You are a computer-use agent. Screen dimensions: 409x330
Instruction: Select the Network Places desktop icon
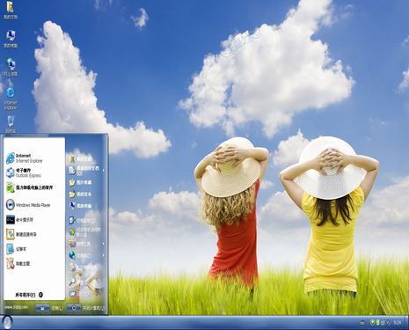point(11,67)
